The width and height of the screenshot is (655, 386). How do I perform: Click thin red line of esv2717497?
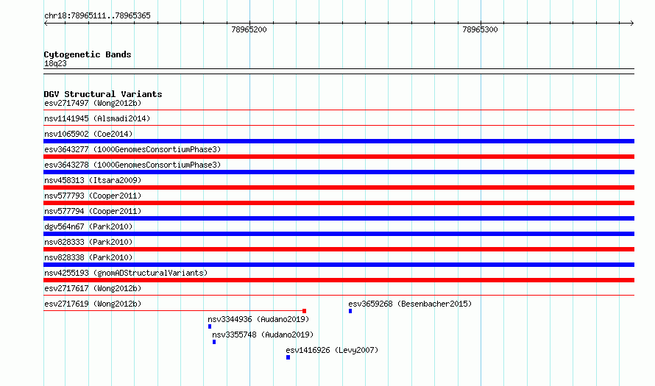(x=339, y=110)
